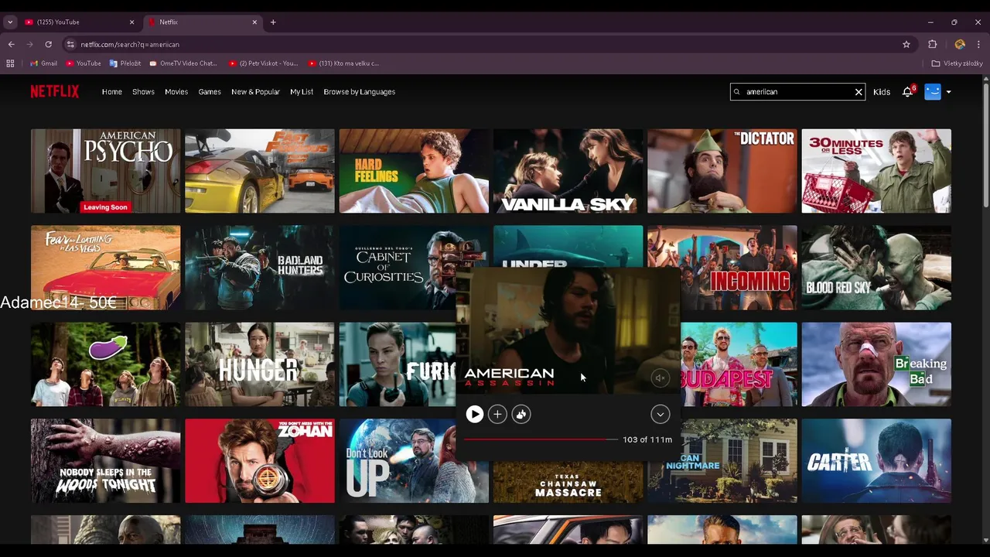This screenshot has width=990, height=557.
Task: Expand more info chevron on preview card
Action: pos(660,415)
